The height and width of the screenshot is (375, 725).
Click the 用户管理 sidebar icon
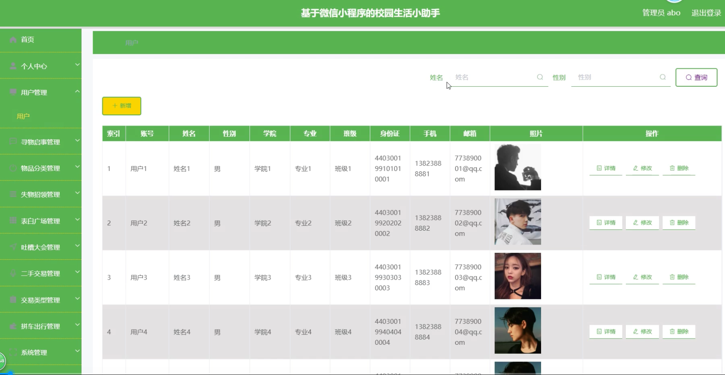coord(13,92)
